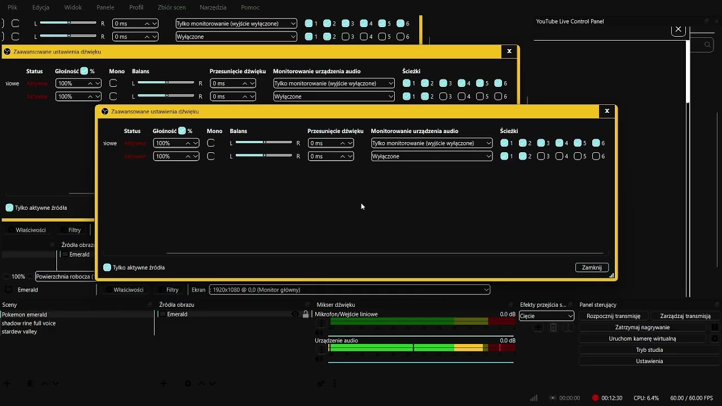Toggle Głośność percent checkbox in front dialog
The image size is (722, 406).
pyautogui.click(x=182, y=131)
